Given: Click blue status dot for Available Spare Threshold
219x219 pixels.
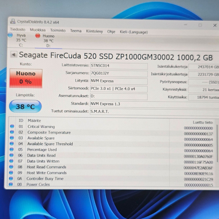Looking at the screenshot, I should tap(12, 143).
